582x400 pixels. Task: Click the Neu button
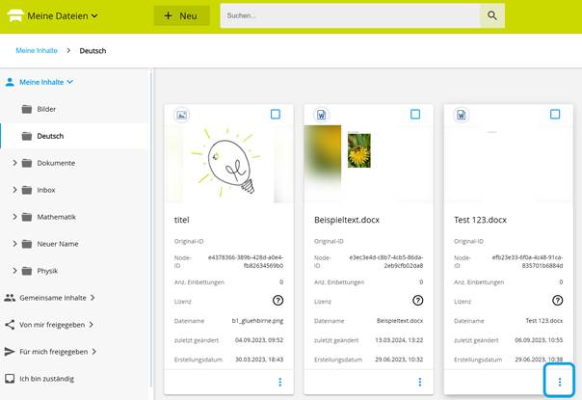point(181,15)
